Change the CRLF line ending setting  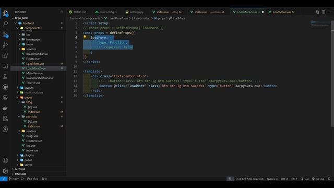pos(294,179)
